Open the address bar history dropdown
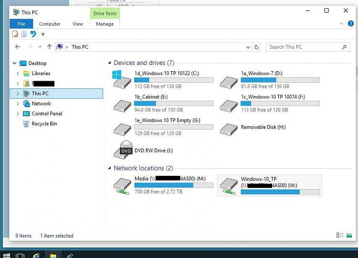Image resolution: width=358 pixels, height=258 pixels. point(248,47)
